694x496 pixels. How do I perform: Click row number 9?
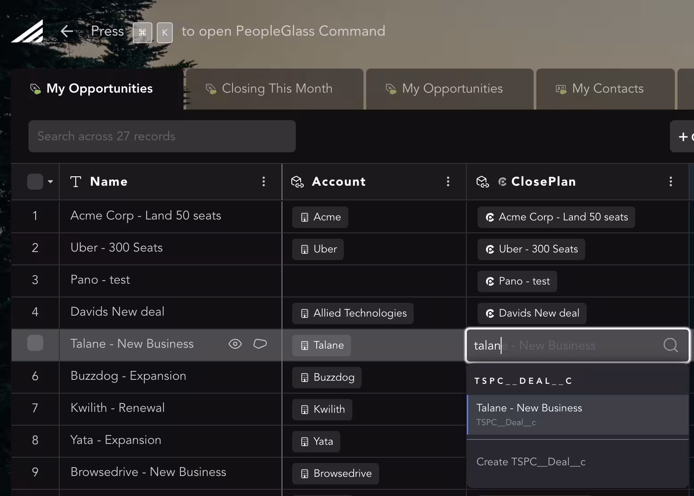tap(35, 472)
